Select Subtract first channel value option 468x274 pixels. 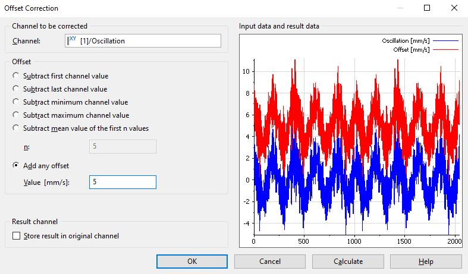(16, 76)
